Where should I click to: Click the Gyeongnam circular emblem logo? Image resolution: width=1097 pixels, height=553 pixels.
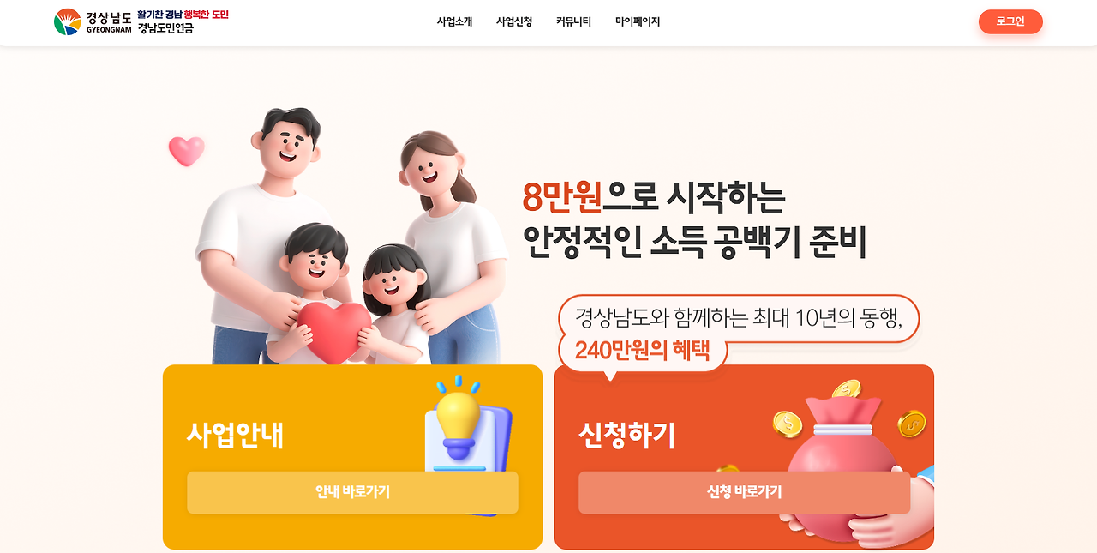point(68,21)
